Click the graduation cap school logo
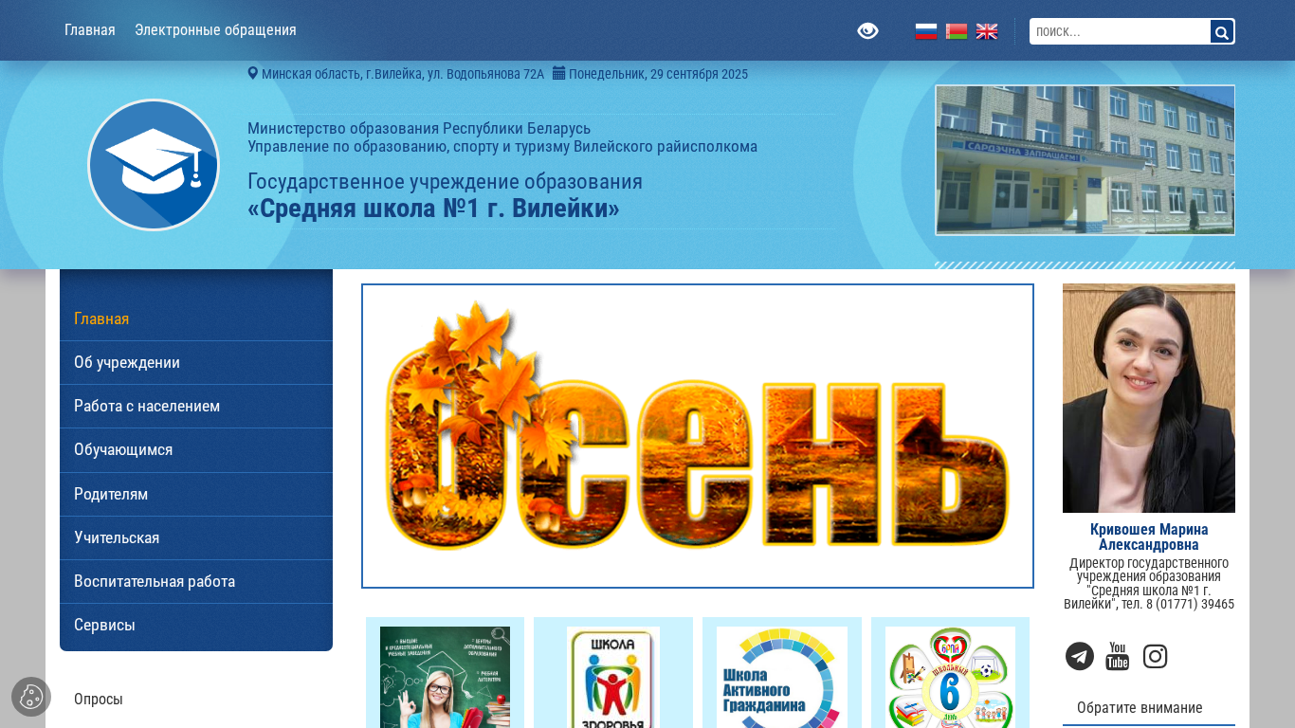 click(x=154, y=165)
